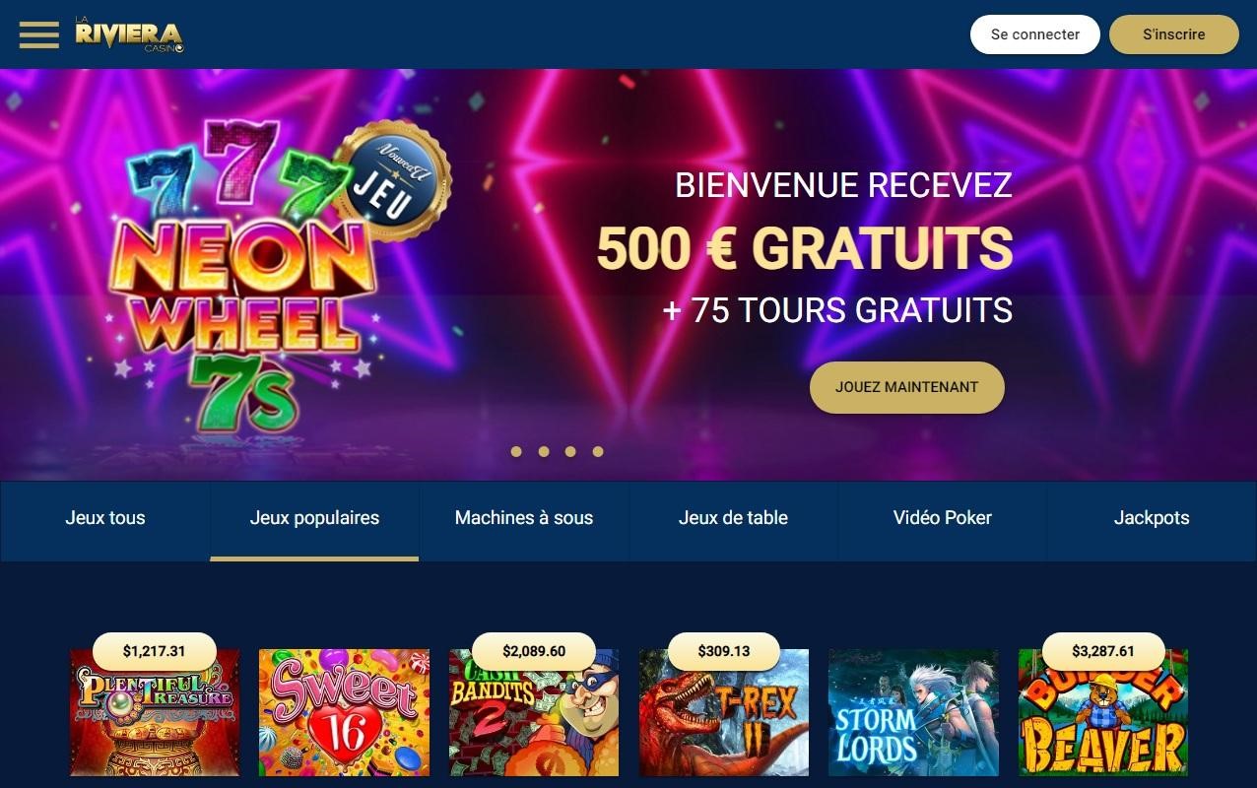
Task: Open the Storm Lords game thumbnail
Action: pyautogui.click(x=913, y=712)
